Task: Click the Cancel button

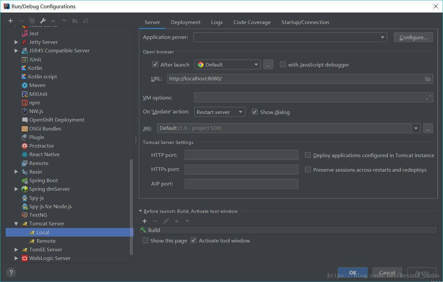Action: (387, 272)
